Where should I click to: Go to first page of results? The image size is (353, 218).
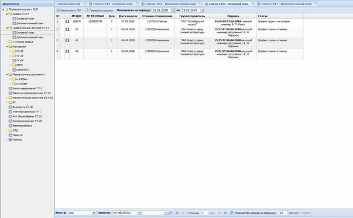click(x=177, y=213)
